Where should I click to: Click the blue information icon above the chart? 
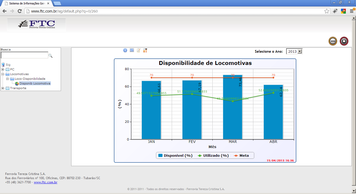click(125, 50)
